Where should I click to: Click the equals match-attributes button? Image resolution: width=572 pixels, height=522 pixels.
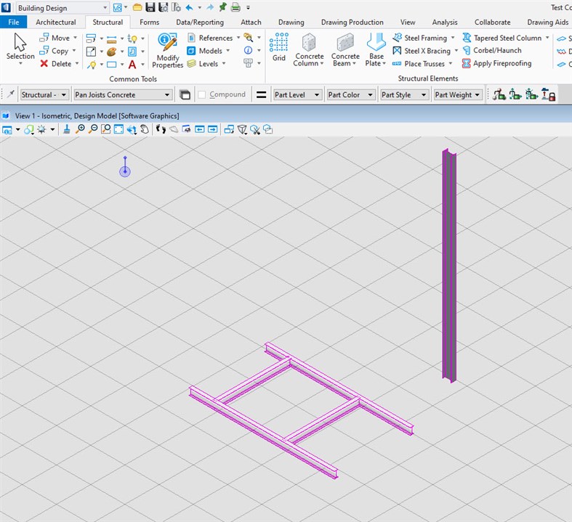pos(261,94)
